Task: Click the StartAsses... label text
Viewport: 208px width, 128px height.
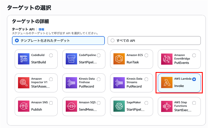Action: [x=40, y=86]
